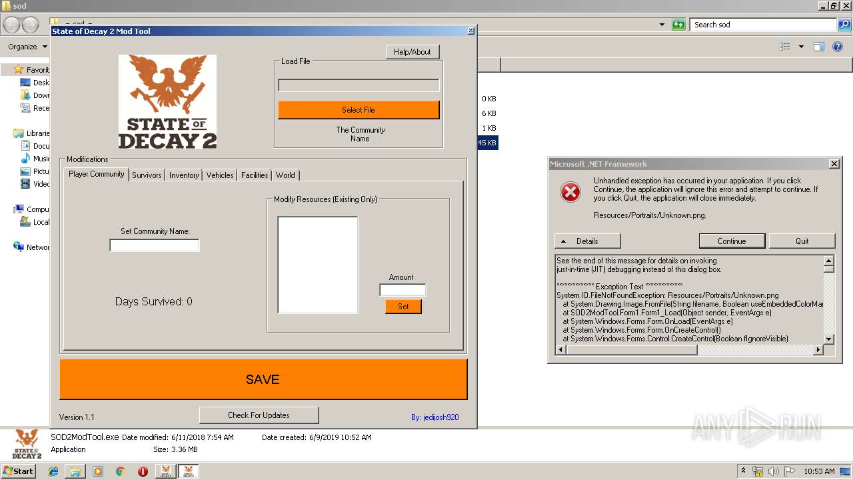This screenshot has width=853, height=480.
Task: Open Internet Explorer from the taskbar
Action: pos(53,471)
